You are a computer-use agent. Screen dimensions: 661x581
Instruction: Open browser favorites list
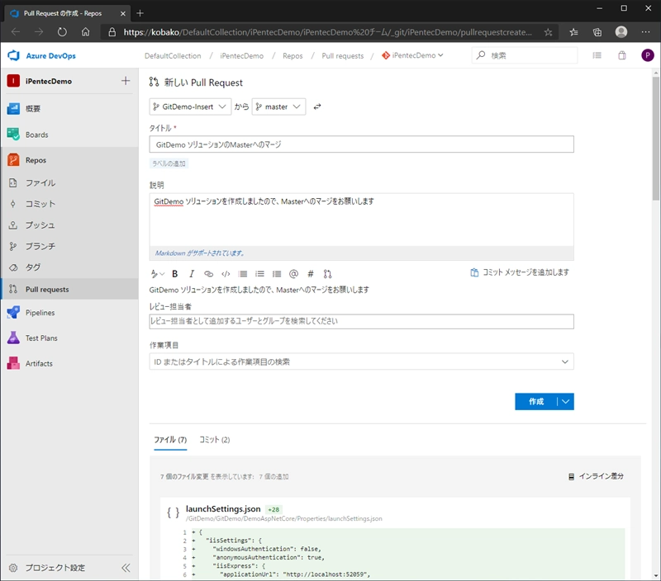[573, 32]
